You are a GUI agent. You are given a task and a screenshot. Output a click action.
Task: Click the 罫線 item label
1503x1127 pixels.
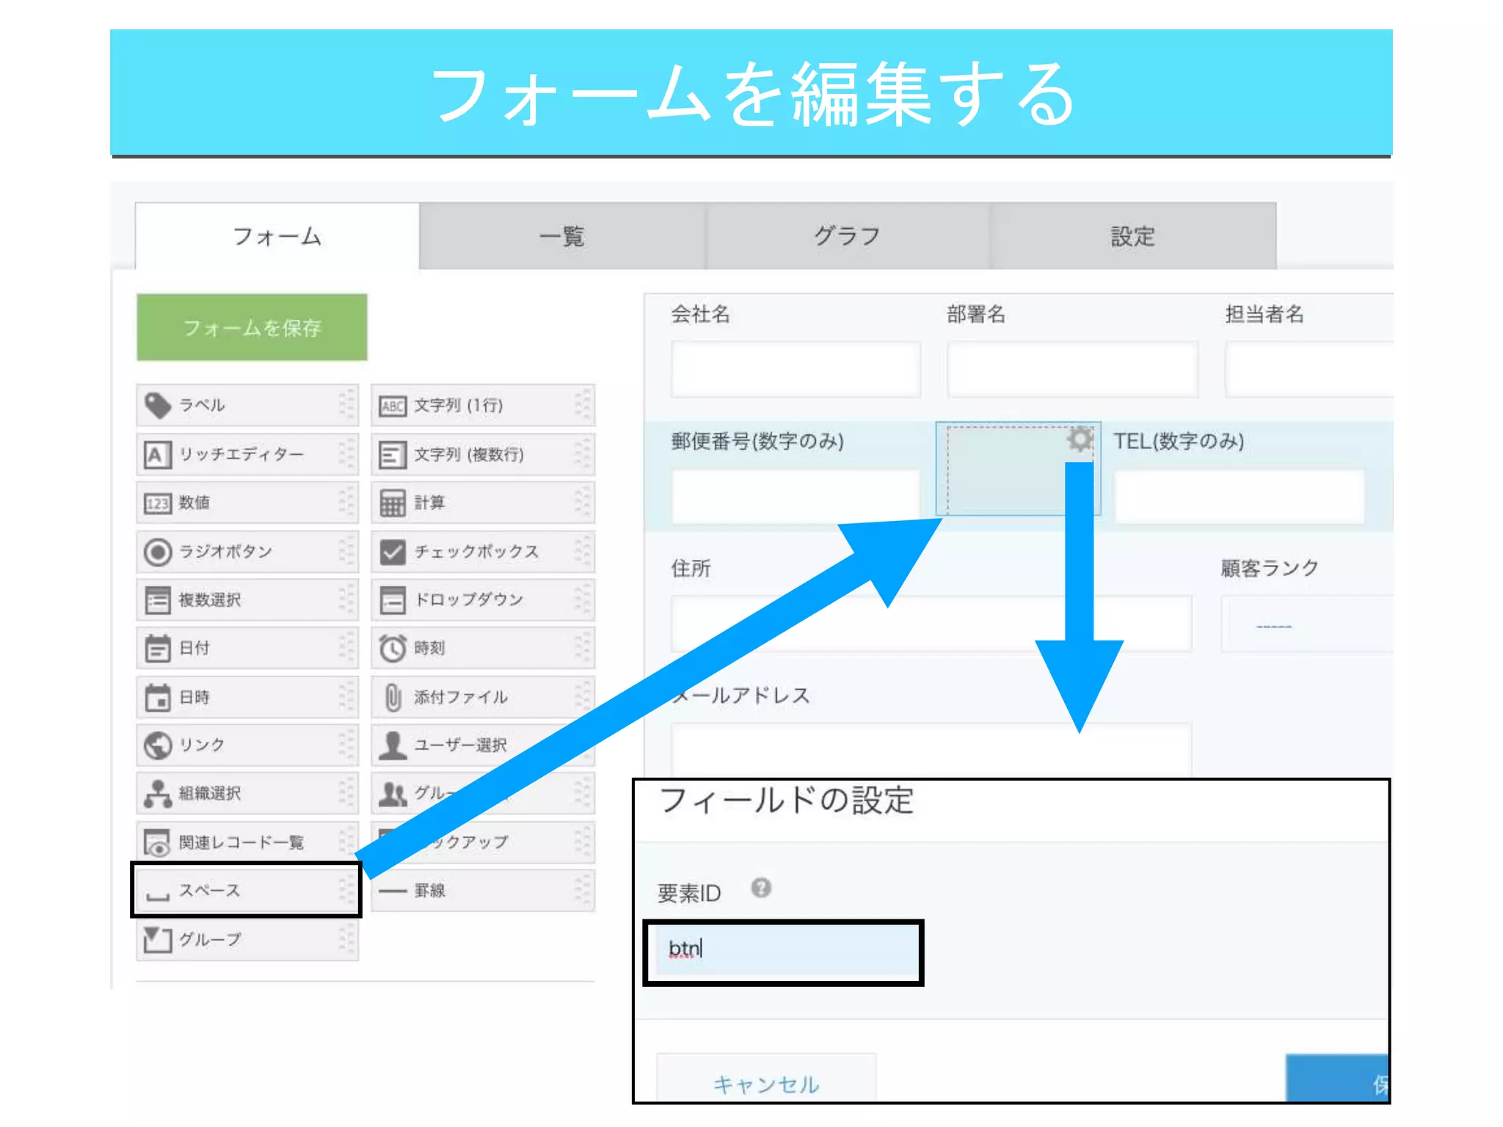(x=430, y=891)
